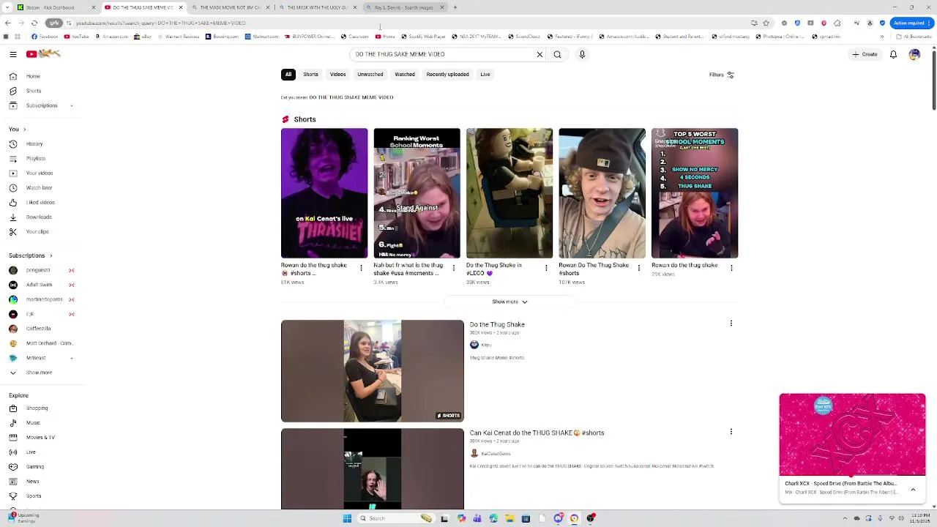Viewport: 937px width, 527px height.
Task: Select the Videos filter chip
Action: [x=337, y=75]
